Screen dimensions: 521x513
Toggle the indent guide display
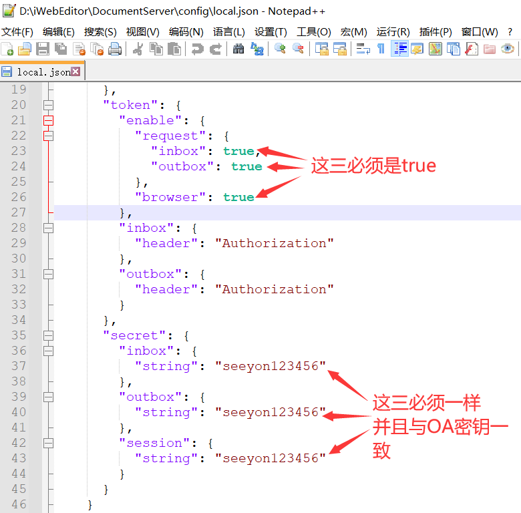[x=399, y=49]
